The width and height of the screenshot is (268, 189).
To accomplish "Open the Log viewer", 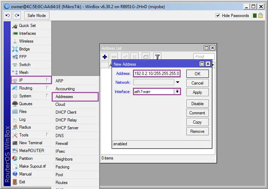I will [x=31, y=119].
